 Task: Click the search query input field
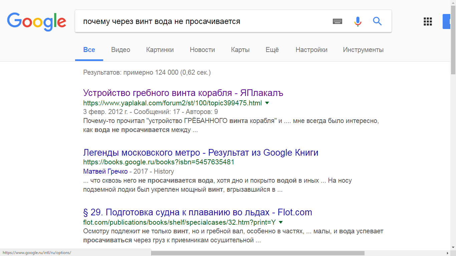coord(204,21)
